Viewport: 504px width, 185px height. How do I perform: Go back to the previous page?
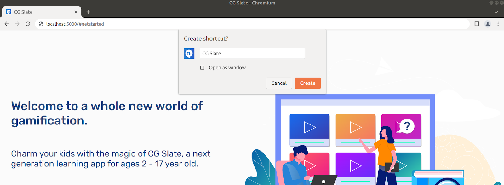point(7,24)
